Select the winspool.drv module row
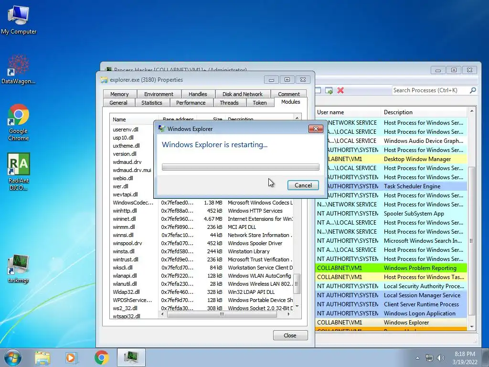The image size is (489, 367). (x=202, y=243)
